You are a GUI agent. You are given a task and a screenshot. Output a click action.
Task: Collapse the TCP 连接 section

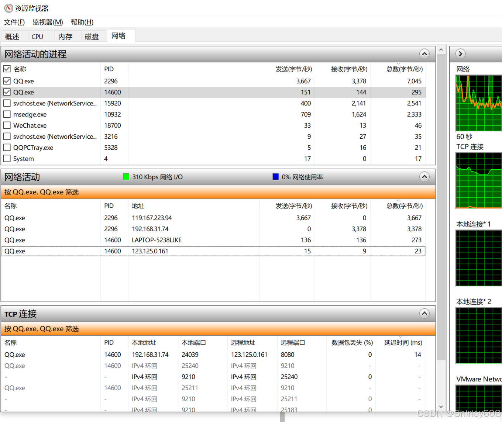[x=424, y=314]
